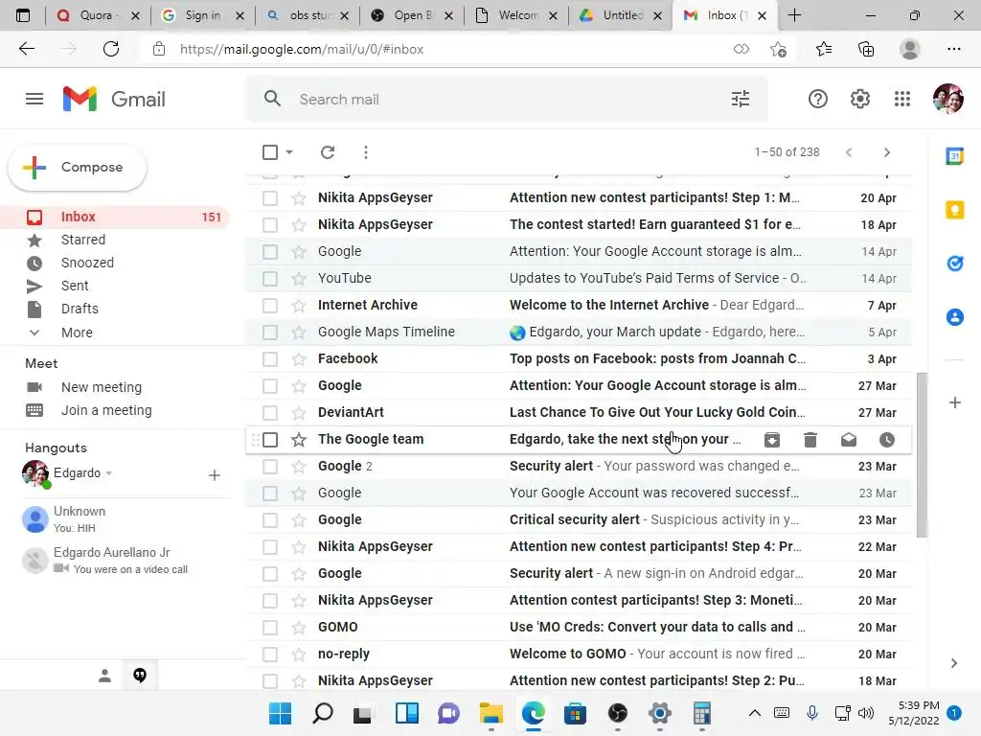Open the select dropdown arrow beside checkbox
Screen dimensions: 981x736
(x=289, y=152)
